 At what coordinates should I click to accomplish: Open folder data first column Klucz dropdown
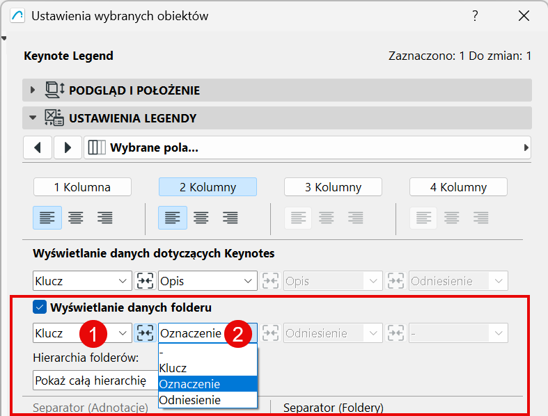click(82, 333)
